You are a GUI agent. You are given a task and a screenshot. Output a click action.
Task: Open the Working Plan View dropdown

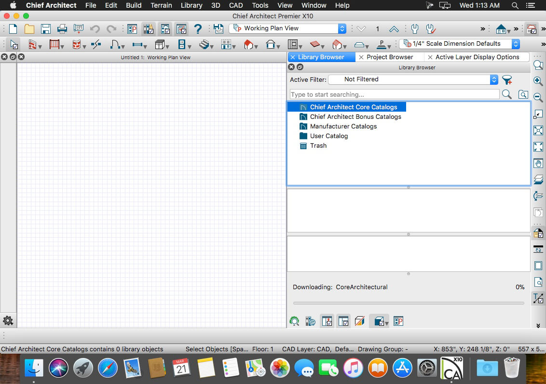coord(287,28)
